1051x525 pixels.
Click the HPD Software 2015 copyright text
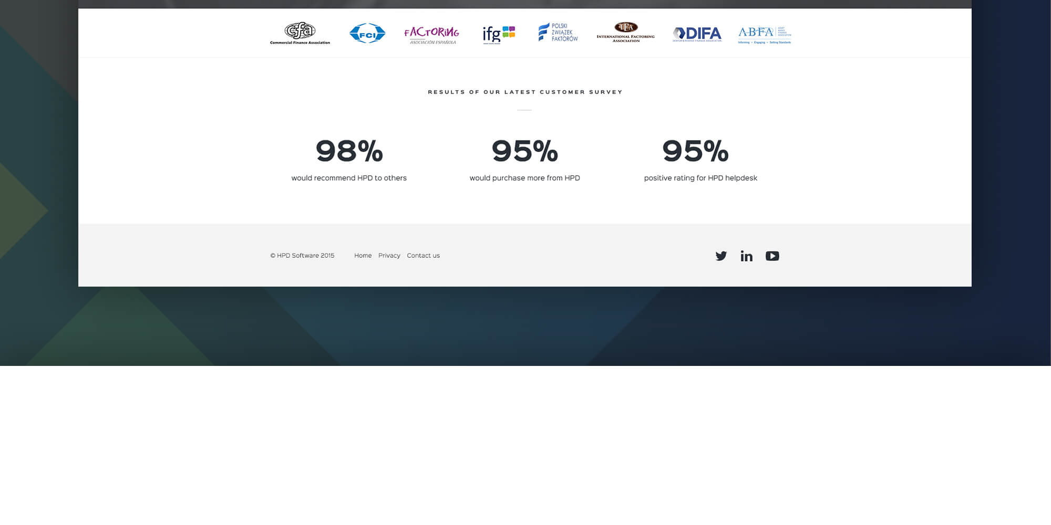[x=302, y=256]
